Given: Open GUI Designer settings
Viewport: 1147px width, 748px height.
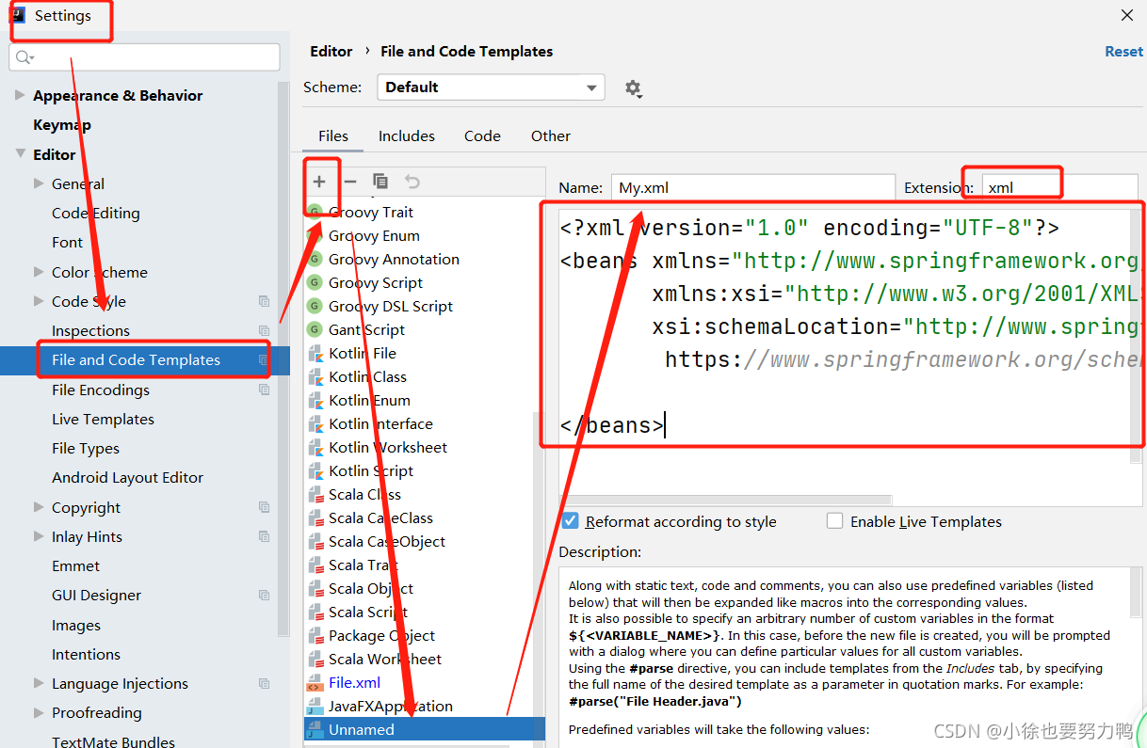Looking at the screenshot, I should (x=96, y=595).
